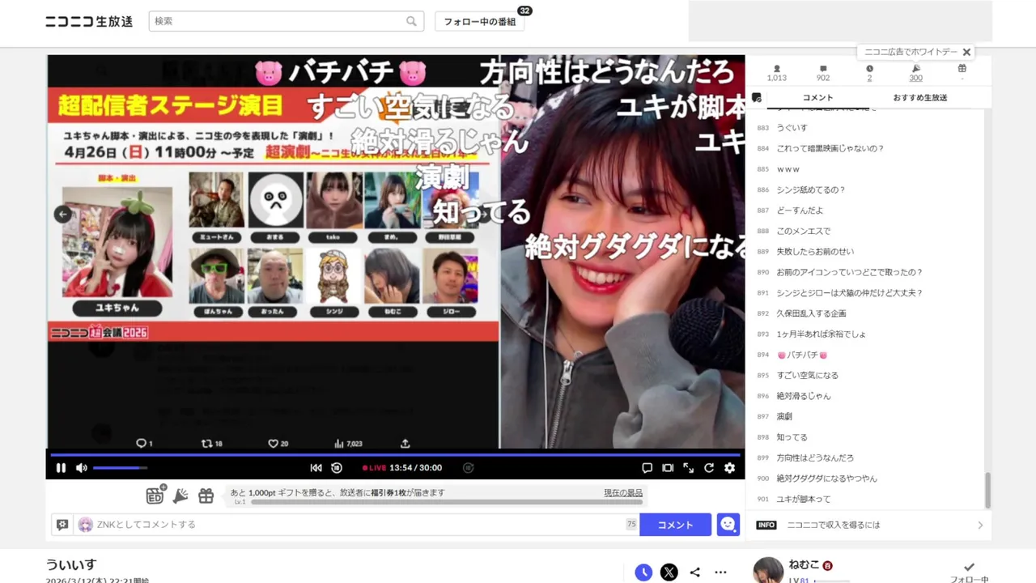Rewind 10 seconds in the player
The height and width of the screenshot is (583, 1036).
tap(337, 468)
